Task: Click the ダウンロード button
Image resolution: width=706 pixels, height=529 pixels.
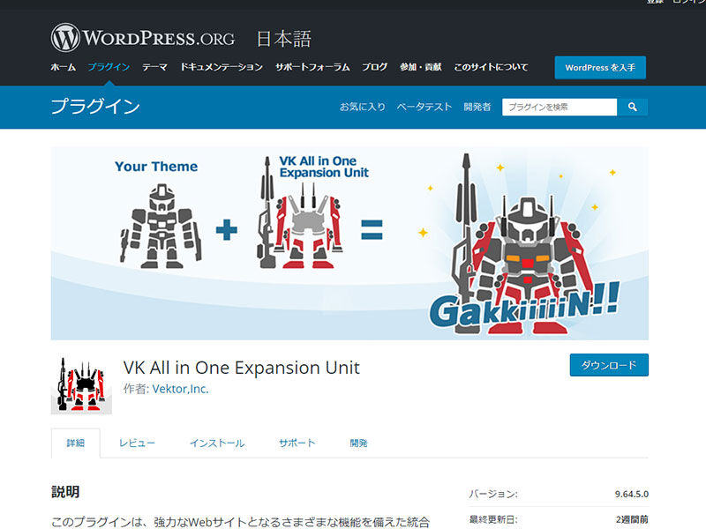Action: click(609, 365)
